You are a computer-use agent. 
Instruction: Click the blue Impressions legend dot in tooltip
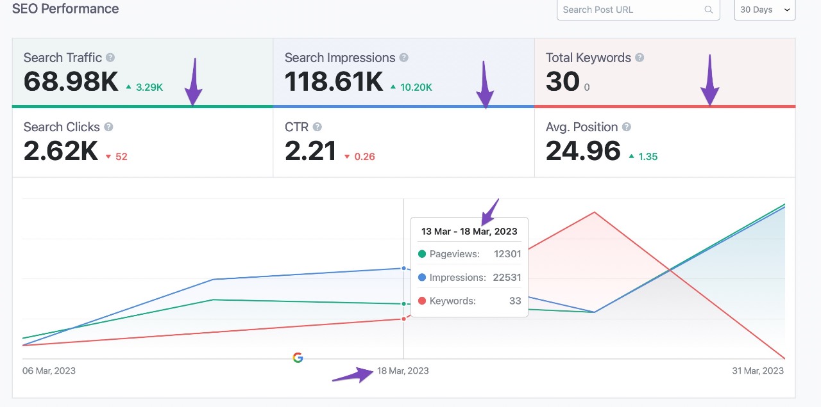point(422,278)
